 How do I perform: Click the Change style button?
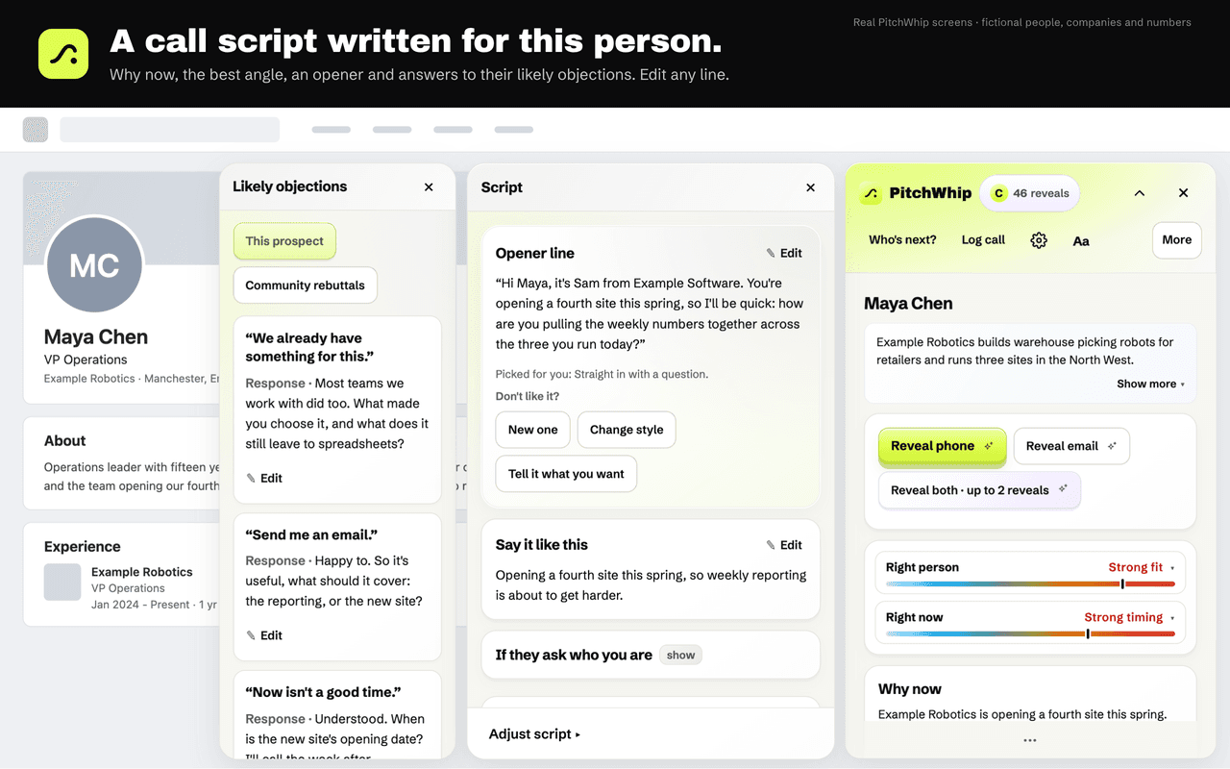click(x=627, y=430)
